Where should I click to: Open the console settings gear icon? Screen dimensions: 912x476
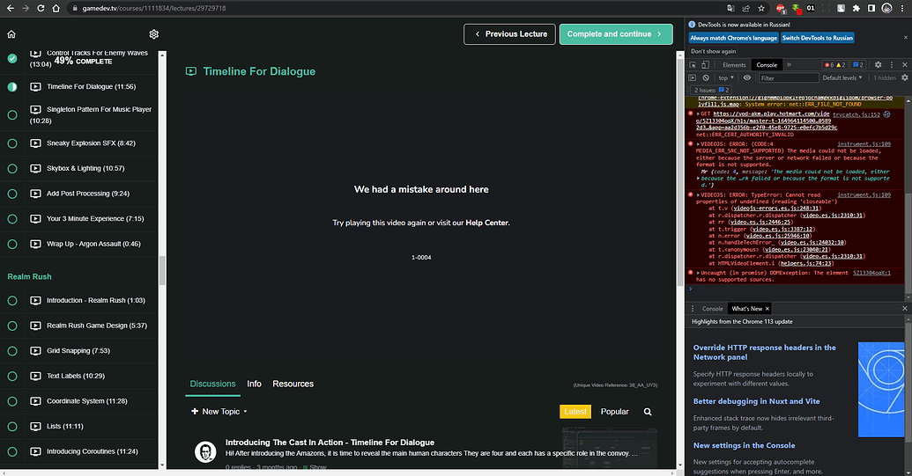[x=904, y=77]
